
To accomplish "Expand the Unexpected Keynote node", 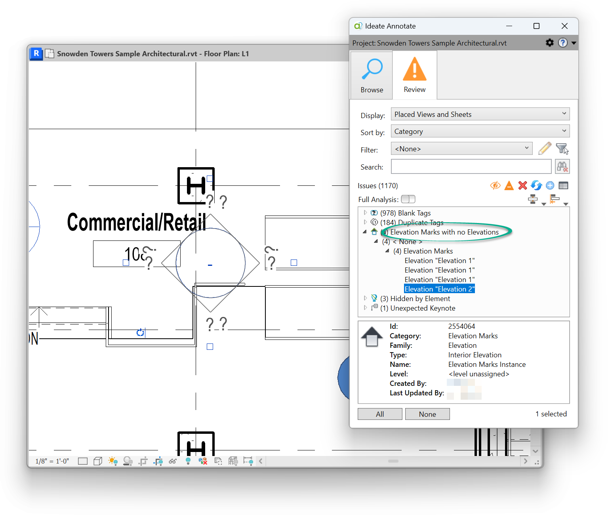I will 365,308.
